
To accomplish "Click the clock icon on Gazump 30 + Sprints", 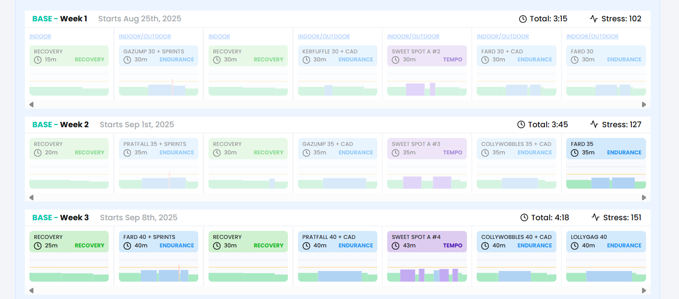I will (x=127, y=60).
